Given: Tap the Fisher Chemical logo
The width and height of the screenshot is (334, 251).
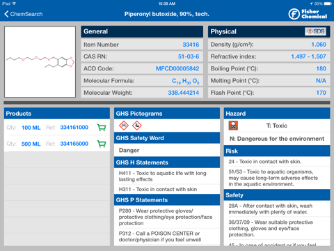Looking at the screenshot, I should coord(308,14).
